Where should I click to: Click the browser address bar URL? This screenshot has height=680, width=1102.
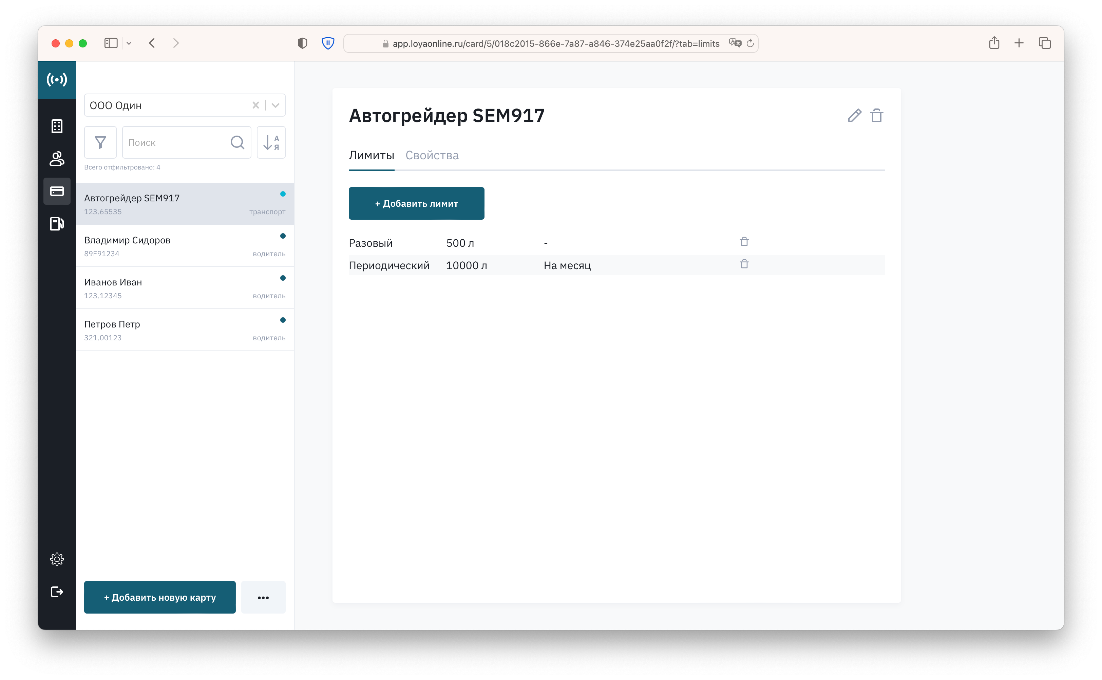tap(556, 44)
